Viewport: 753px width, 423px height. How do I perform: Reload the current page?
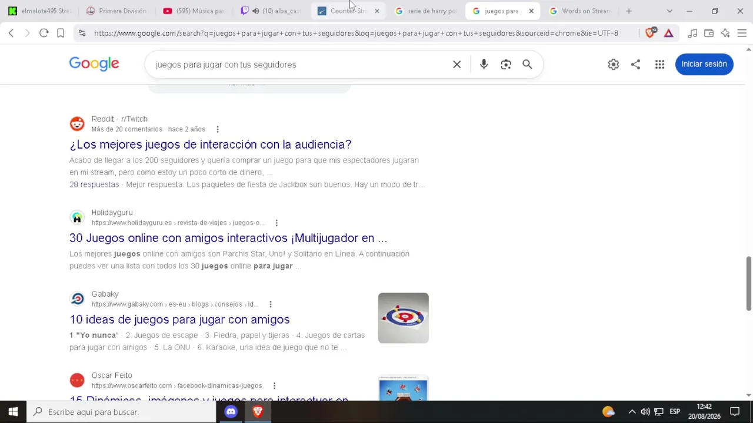[x=44, y=33]
